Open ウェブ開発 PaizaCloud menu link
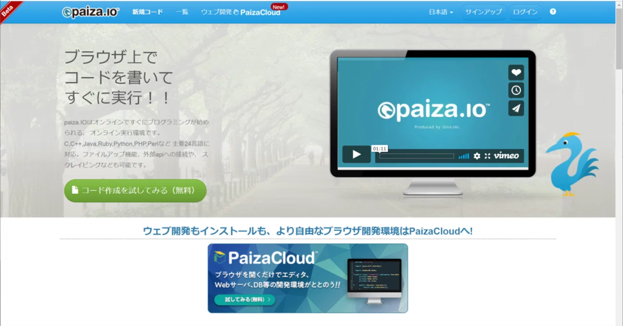Screen dimensions: 623x326 (x=240, y=12)
